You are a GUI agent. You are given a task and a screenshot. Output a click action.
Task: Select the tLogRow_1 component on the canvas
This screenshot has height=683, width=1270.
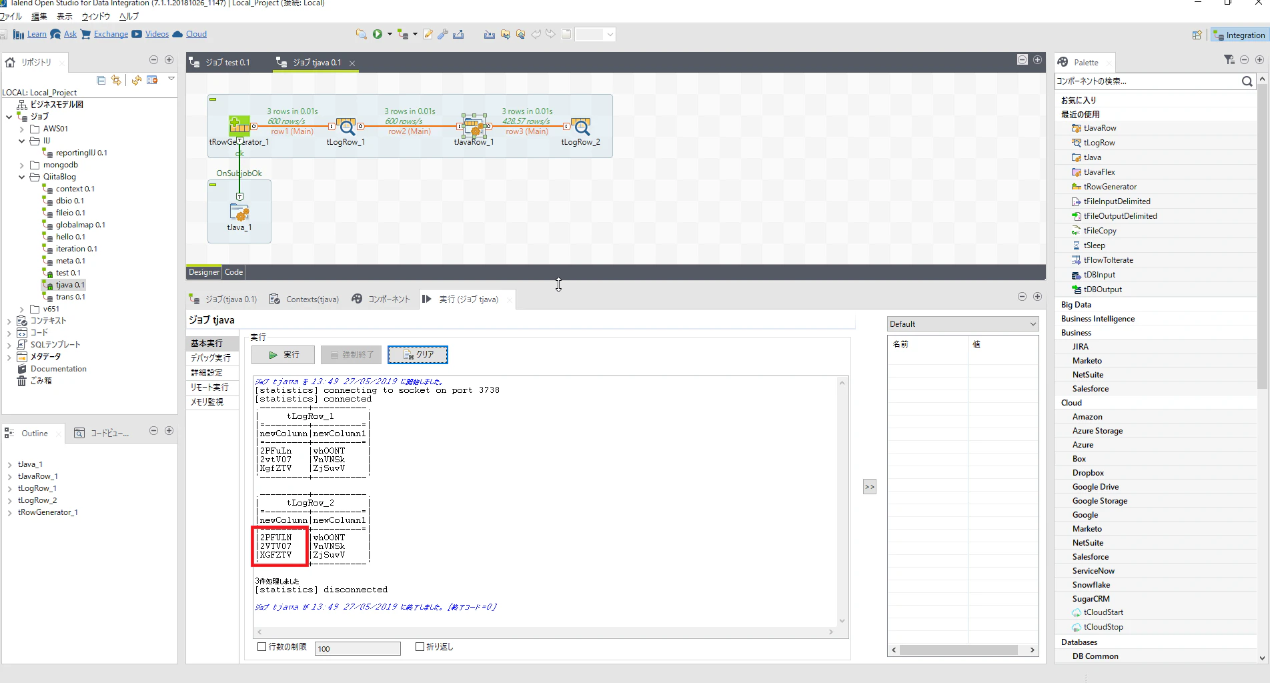pyautogui.click(x=346, y=127)
